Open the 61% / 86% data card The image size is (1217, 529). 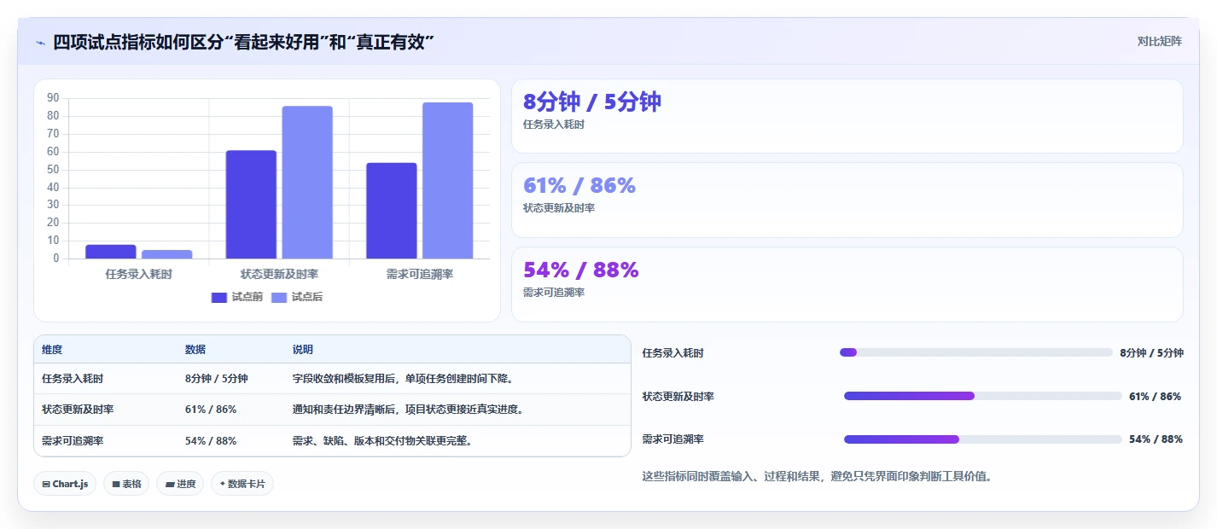847,200
